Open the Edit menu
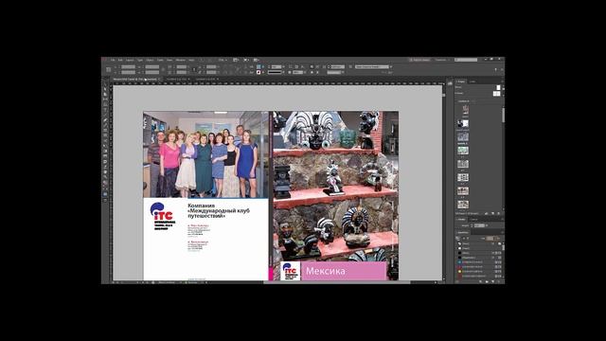The height and width of the screenshot is (341, 606). pos(120,60)
